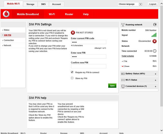Click the 'SIM PIN help' heading
The image size is (163, 134).
pyautogui.click(x=37, y=98)
